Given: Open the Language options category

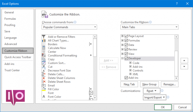Looking at the screenshot, I should [18, 38].
